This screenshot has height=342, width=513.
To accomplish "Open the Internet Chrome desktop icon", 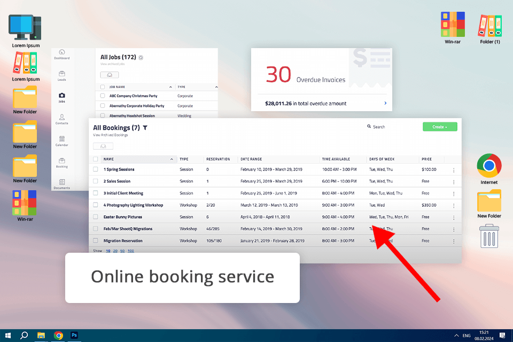I will tap(489, 169).
